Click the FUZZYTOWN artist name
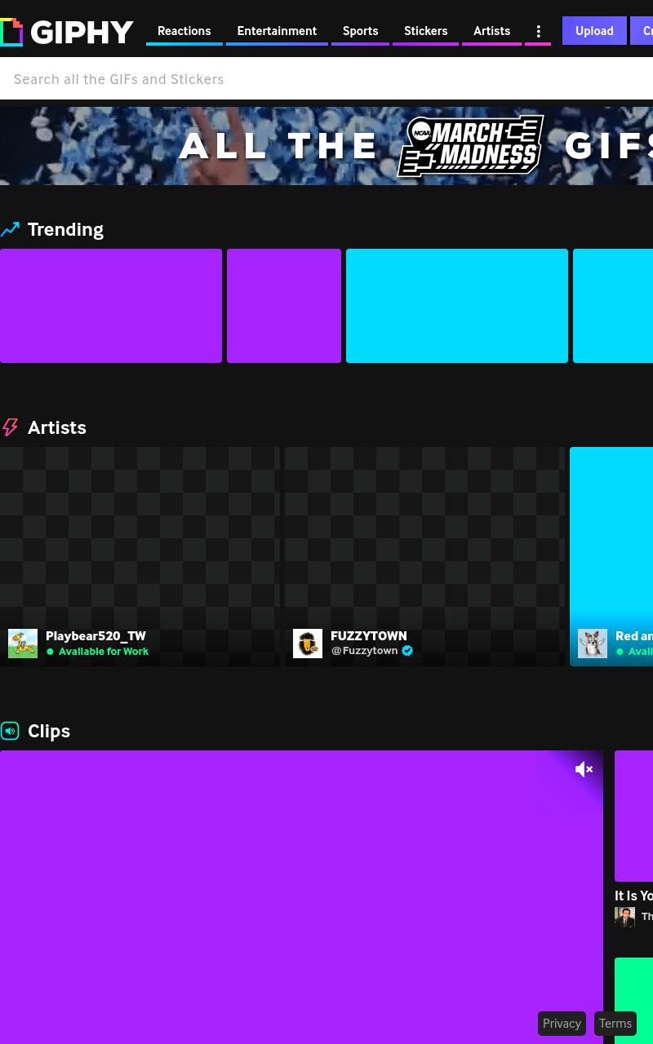653x1044 pixels. pos(369,636)
